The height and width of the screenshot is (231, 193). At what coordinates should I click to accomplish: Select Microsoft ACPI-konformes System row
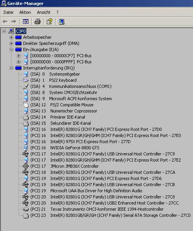(71, 99)
